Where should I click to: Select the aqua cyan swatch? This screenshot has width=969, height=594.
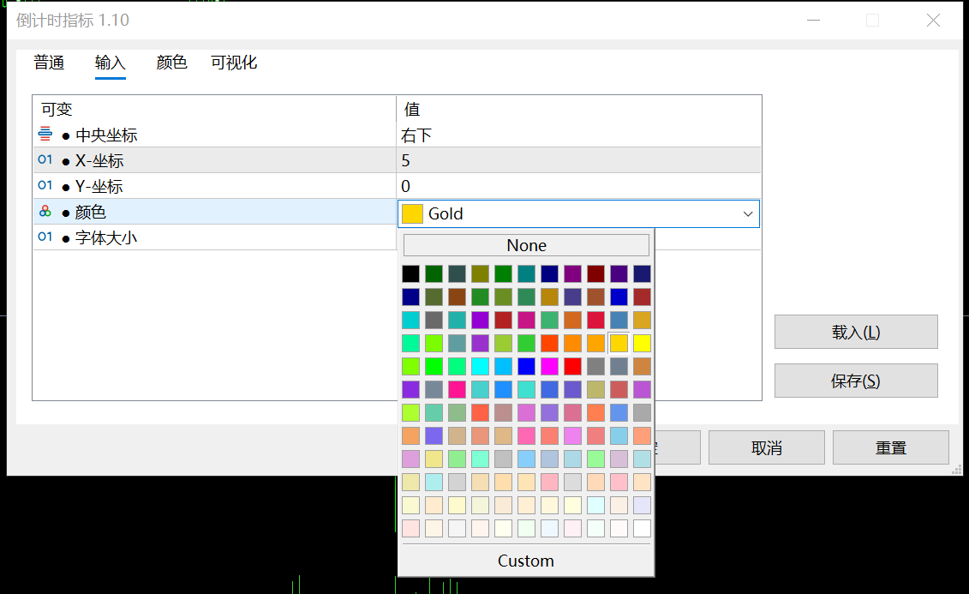(480, 367)
